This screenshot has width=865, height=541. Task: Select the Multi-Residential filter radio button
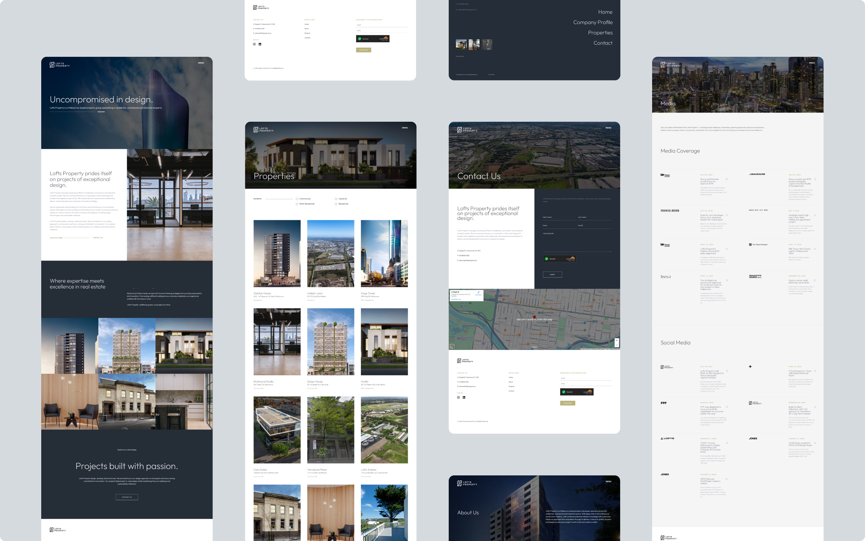(297, 204)
